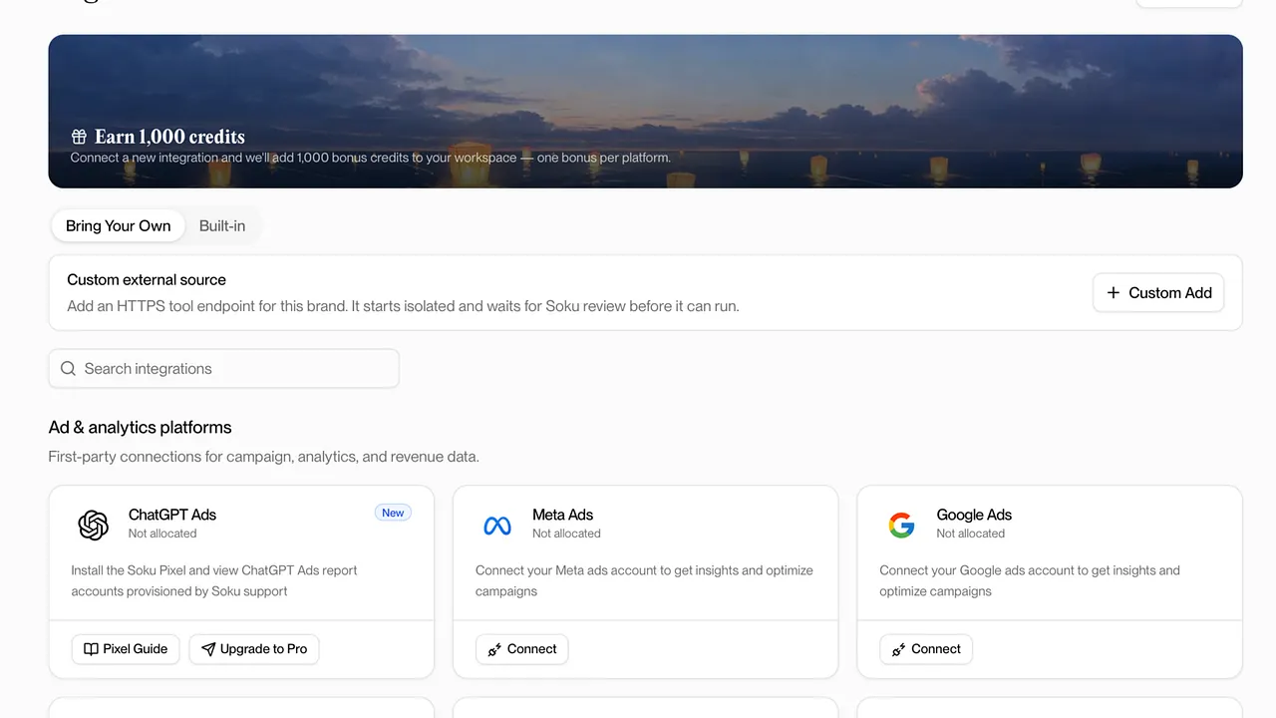This screenshot has width=1276, height=718.
Task: Click the ChatGPT Ads card title
Action: [x=172, y=515]
